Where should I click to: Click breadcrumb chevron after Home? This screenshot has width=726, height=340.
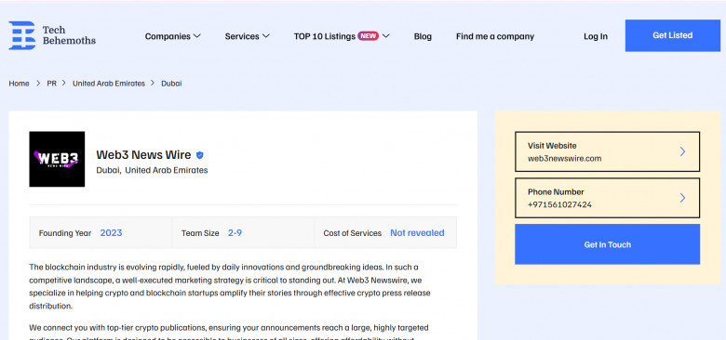pos(38,84)
